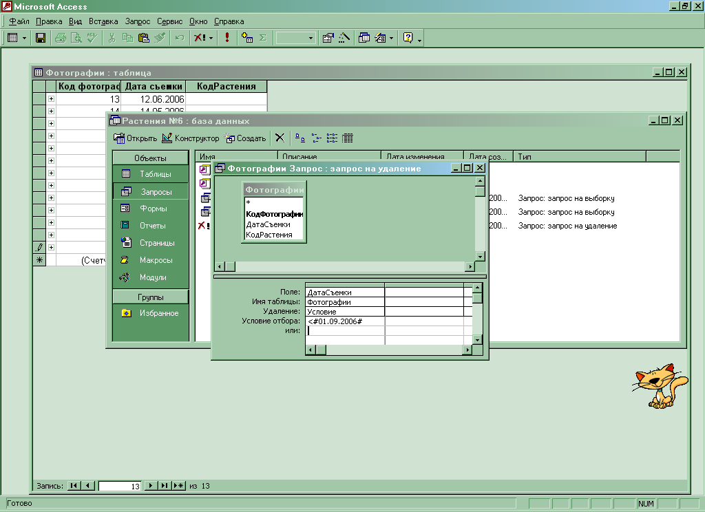Open the Справка menu
Viewport: 705px width, 512px height.
point(229,21)
